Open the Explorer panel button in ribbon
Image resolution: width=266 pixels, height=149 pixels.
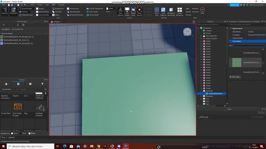click(5, 11)
